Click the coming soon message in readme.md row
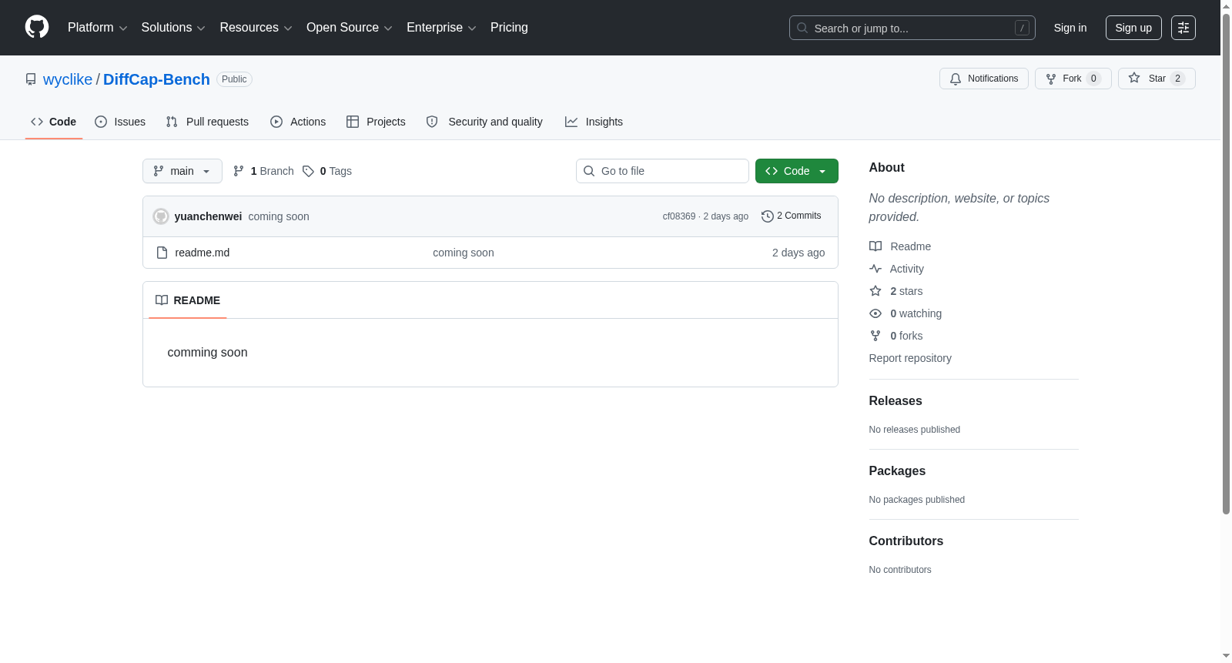This screenshot has height=663, width=1232. 464,253
